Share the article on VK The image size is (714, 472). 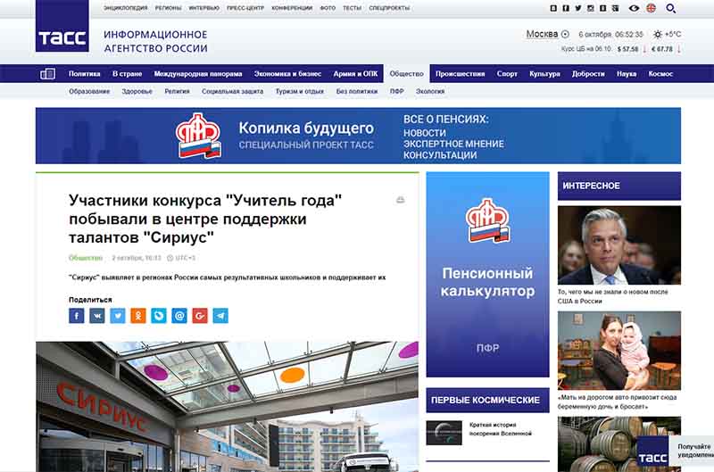[97, 316]
